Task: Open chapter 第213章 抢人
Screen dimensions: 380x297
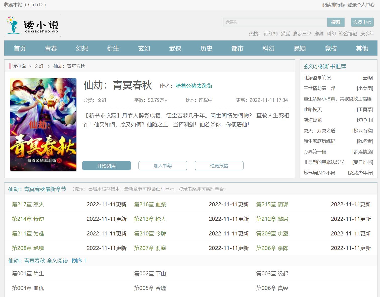Action: [x=150, y=219]
